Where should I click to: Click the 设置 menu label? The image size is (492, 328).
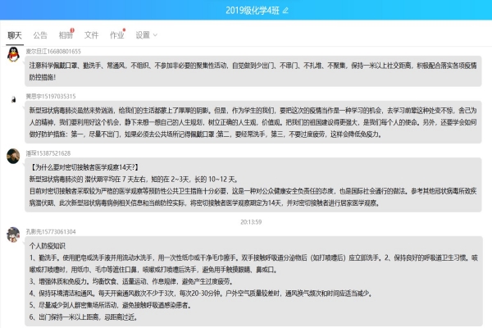coord(143,35)
